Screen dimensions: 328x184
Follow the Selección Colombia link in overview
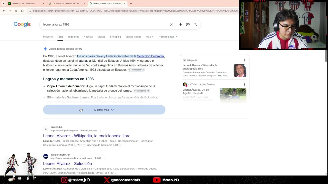click(x=150, y=56)
